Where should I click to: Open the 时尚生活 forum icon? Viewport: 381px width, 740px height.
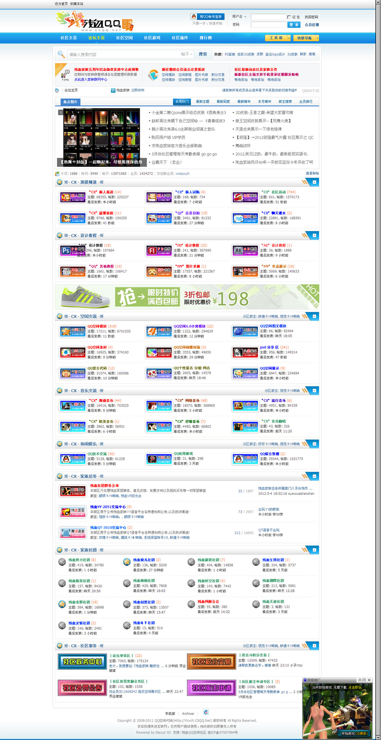pyautogui.click(x=159, y=218)
